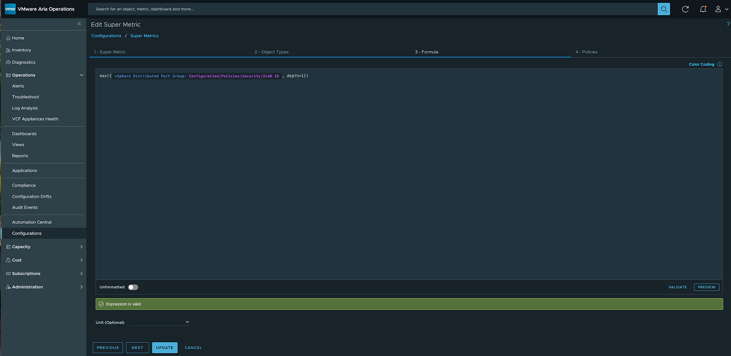Open Dashboards in the sidebar
The width and height of the screenshot is (731, 356).
pos(24,134)
